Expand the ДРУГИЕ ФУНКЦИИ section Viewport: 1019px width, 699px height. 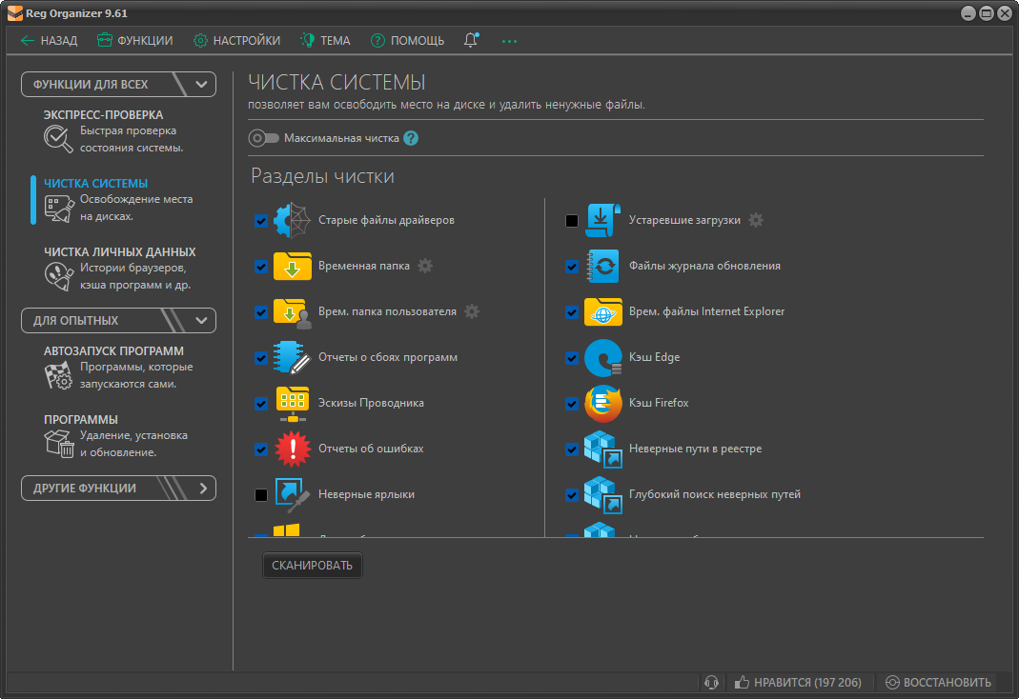(118, 489)
